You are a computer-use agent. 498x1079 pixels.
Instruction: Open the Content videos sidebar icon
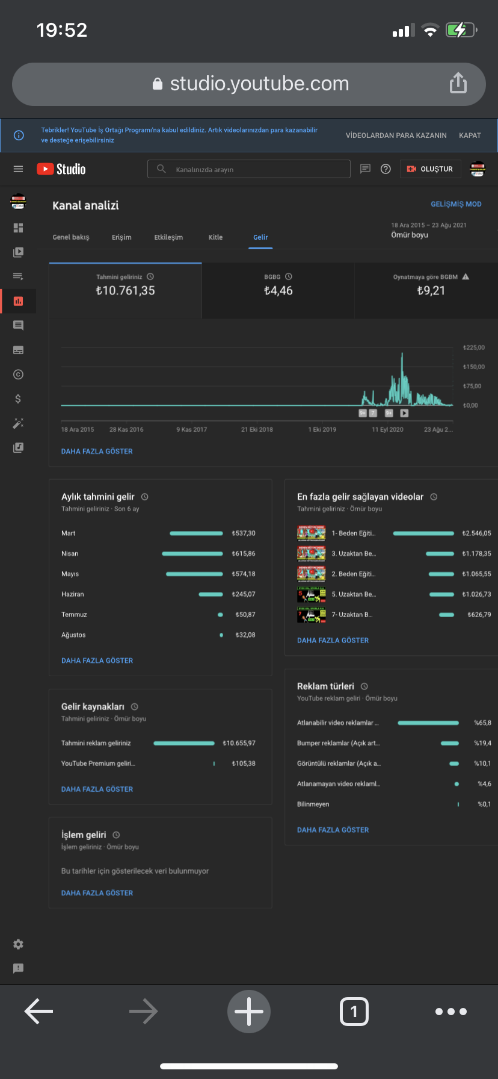point(18,252)
